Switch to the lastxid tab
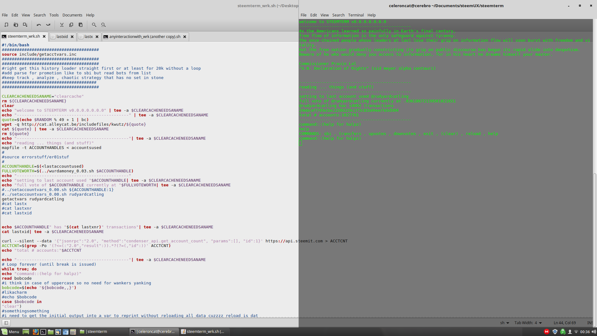This screenshot has width=597, height=336. point(62,37)
